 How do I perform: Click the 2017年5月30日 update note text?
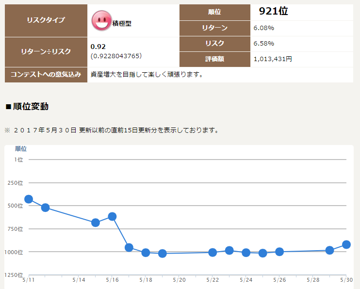112,130
